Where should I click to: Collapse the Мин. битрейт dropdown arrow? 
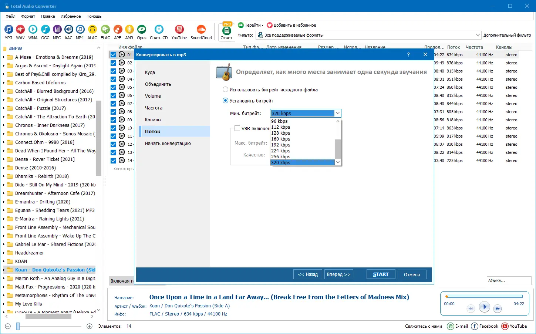pos(337,113)
